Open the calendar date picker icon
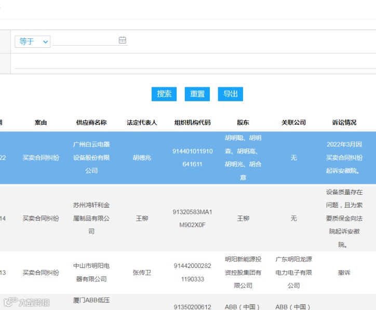376x310 pixels. [x=122, y=40]
